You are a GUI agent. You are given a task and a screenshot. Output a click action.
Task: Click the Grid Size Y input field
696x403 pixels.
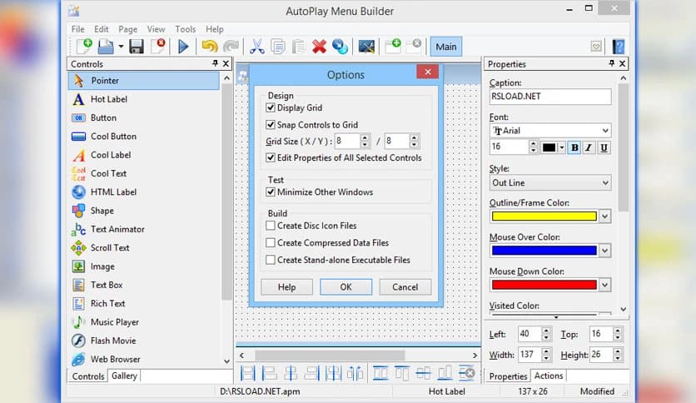[x=397, y=142]
